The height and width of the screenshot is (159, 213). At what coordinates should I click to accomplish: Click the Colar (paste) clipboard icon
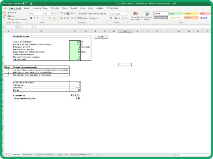point(4,14)
